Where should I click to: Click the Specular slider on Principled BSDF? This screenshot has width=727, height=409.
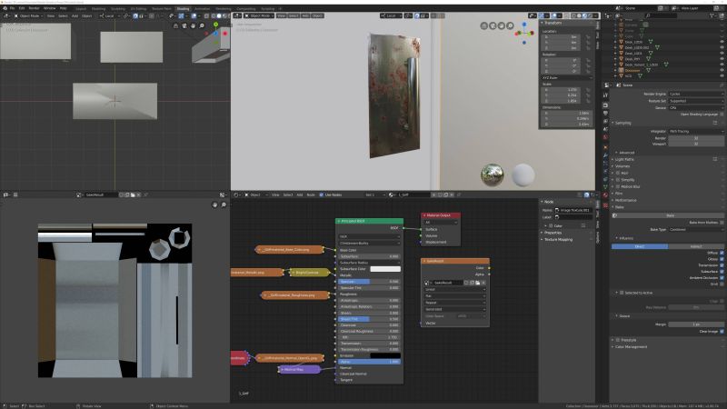369,282
